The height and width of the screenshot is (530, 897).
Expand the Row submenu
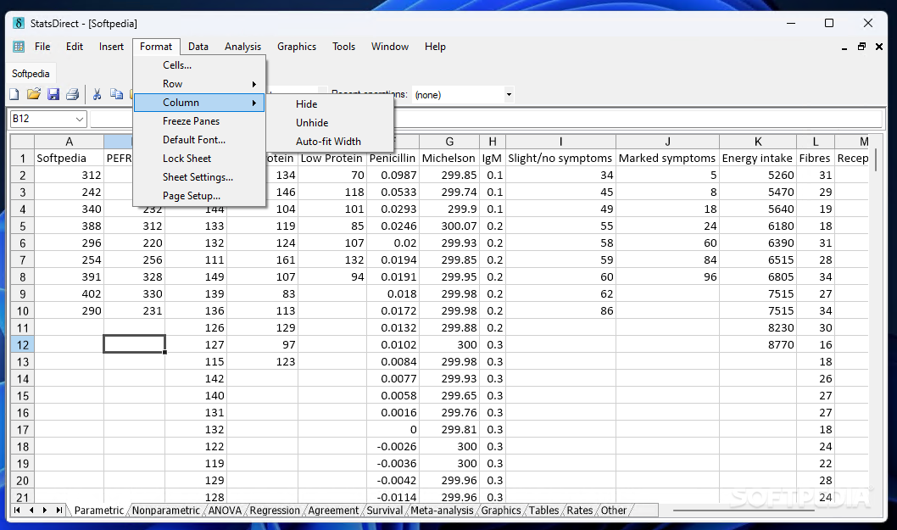click(x=199, y=84)
